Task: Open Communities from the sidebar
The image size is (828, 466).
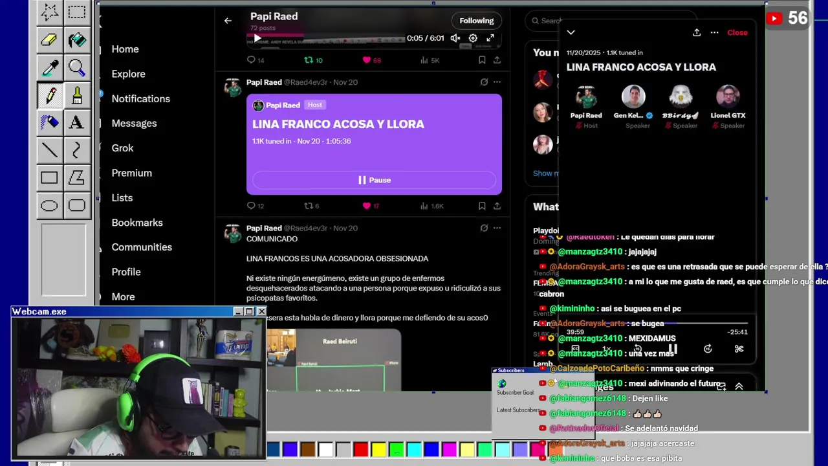Action: point(142,247)
